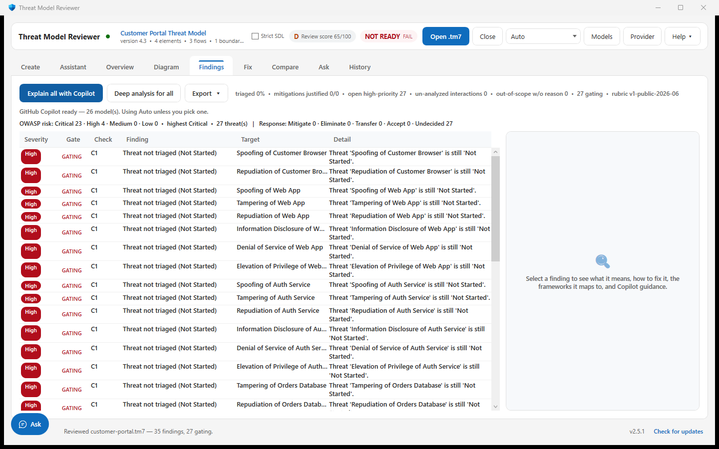This screenshot has width=719, height=449.
Task: Click the 'v2.5.1' version label
Action: tap(637, 432)
